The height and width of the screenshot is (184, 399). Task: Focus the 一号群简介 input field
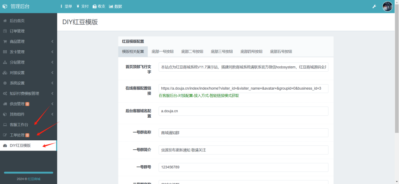tap(243, 150)
